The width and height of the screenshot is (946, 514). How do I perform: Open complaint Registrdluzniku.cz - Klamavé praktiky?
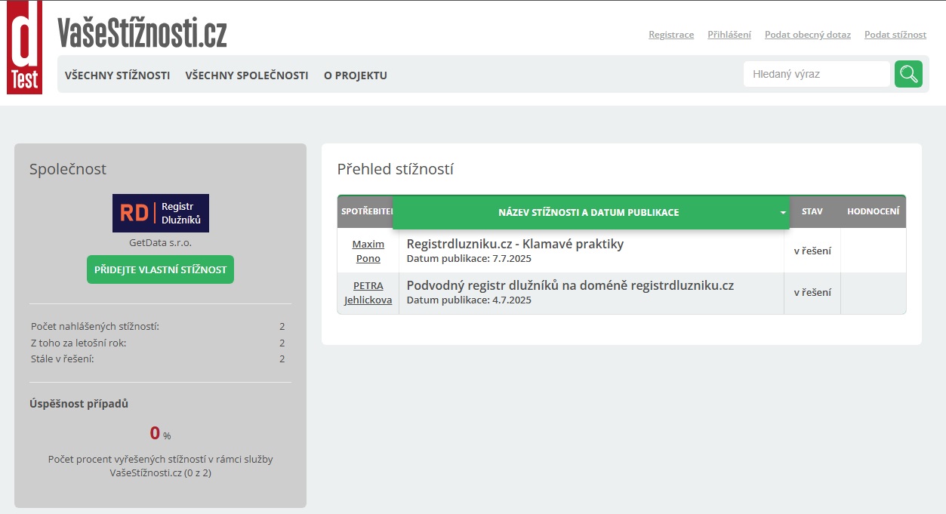click(515, 244)
